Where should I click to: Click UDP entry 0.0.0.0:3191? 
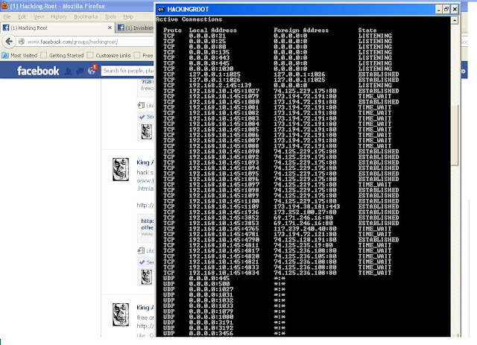pos(211,323)
